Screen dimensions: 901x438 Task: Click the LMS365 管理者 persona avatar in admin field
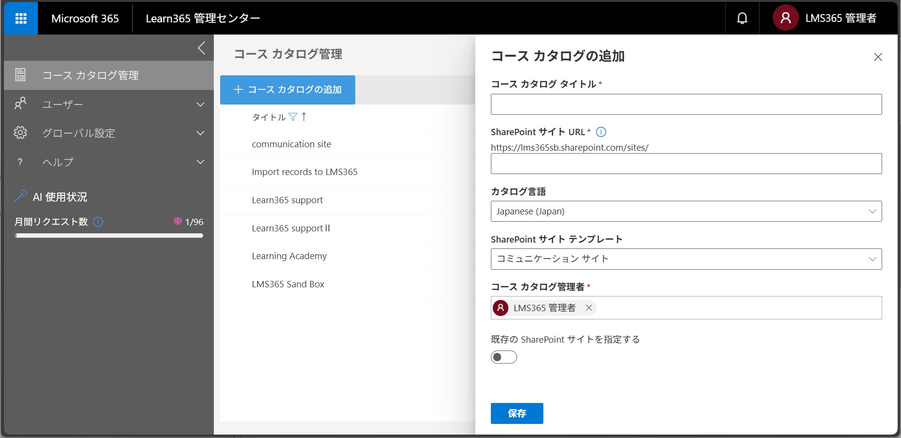(x=501, y=308)
